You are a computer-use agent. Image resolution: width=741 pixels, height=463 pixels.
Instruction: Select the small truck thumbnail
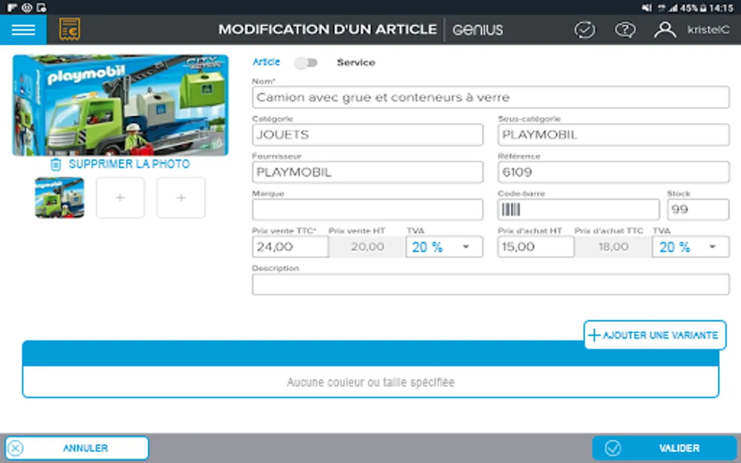pyautogui.click(x=60, y=198)
